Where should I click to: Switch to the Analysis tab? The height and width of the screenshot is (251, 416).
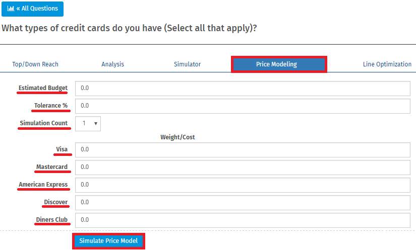(x=113, y=64)
